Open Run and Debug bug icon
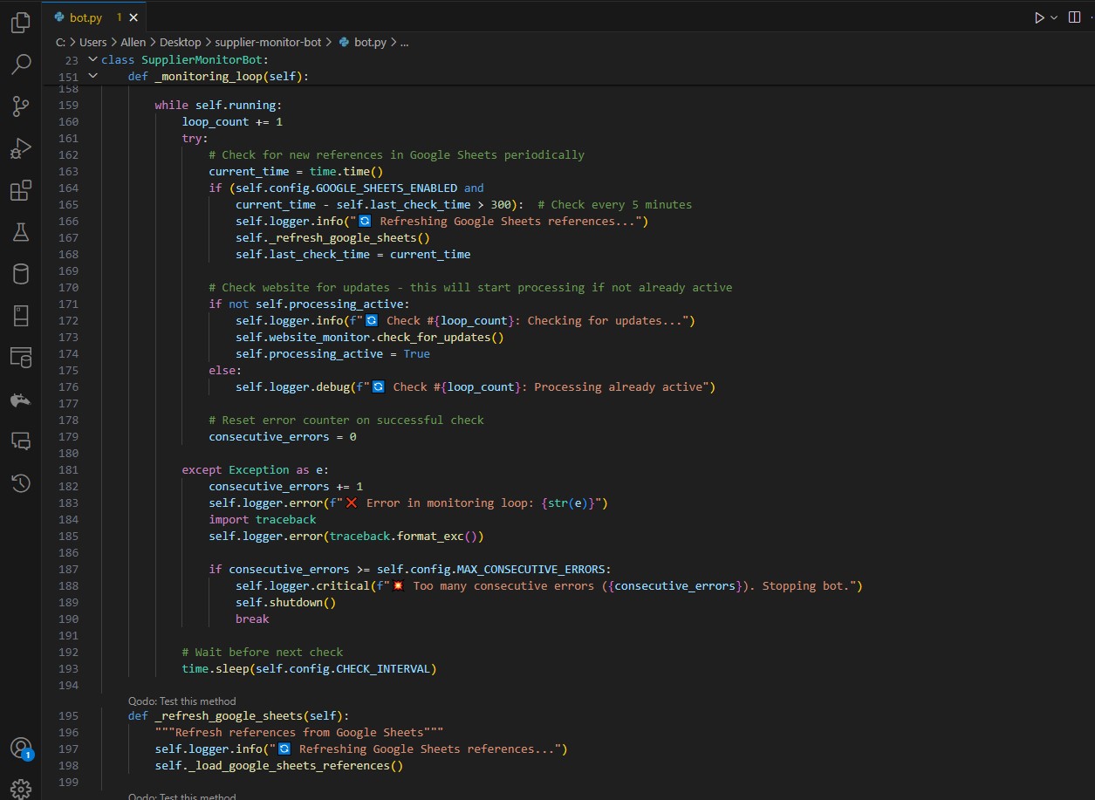 pos(21,148)
